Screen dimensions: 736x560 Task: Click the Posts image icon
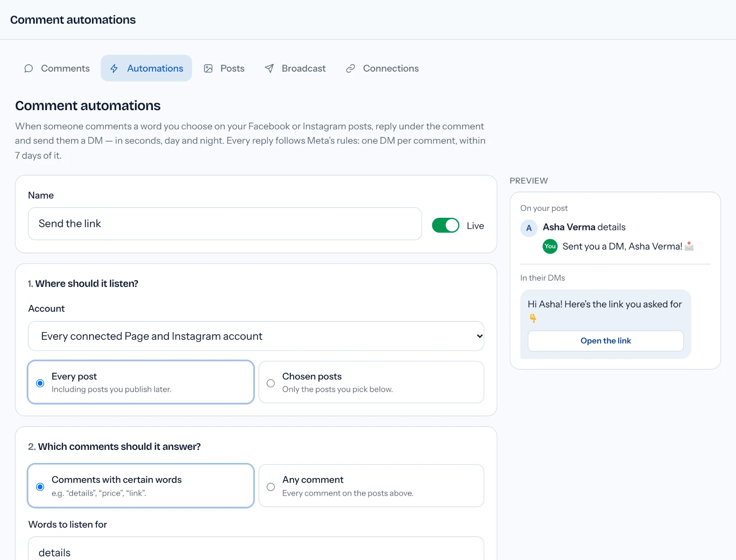(x=208, y=68)
